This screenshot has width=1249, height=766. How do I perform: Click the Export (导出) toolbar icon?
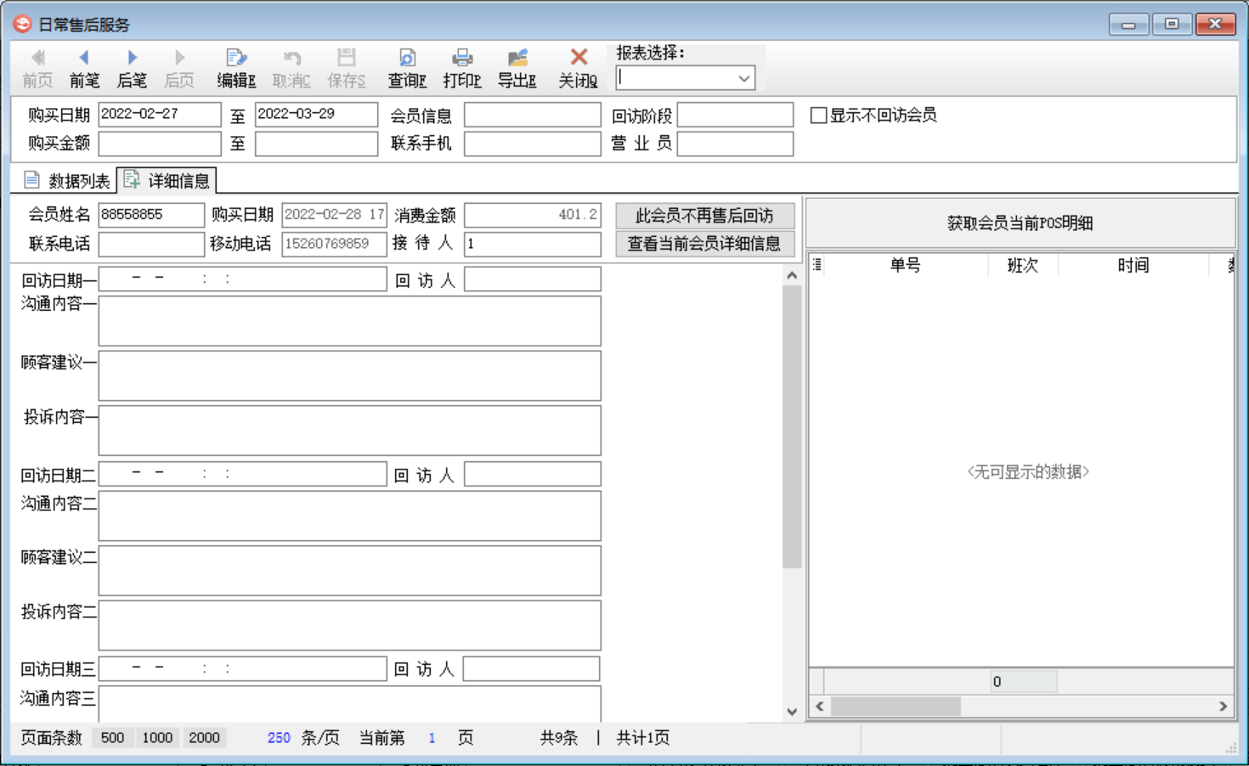tap(517, 58)
